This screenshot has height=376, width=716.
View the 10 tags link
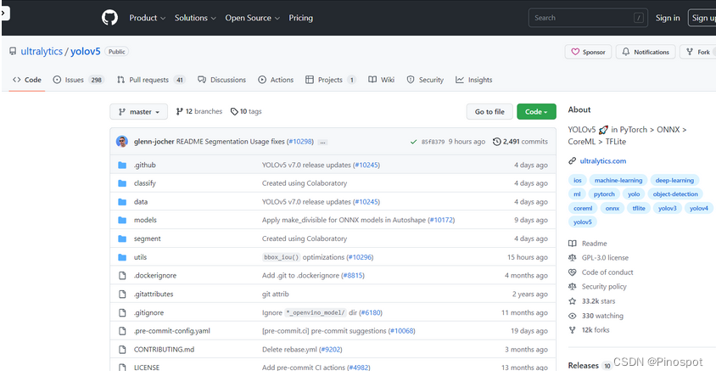click(x=246, y=111)
